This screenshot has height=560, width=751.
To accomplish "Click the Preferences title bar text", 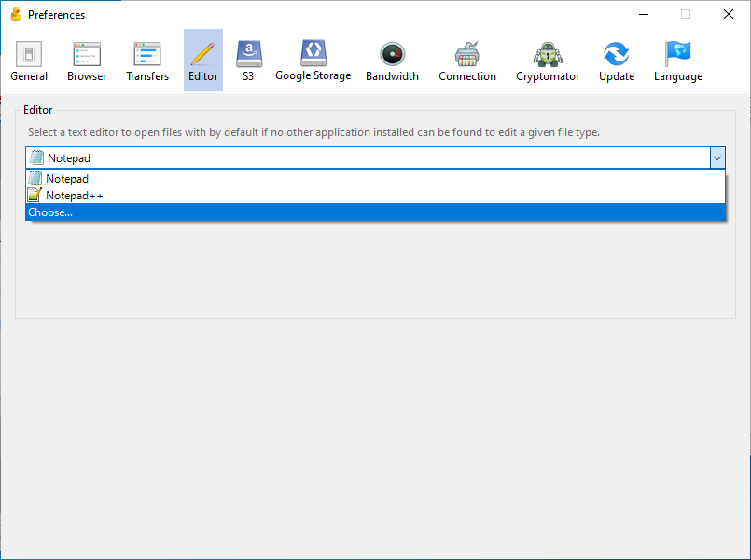I will click(56, 15).
